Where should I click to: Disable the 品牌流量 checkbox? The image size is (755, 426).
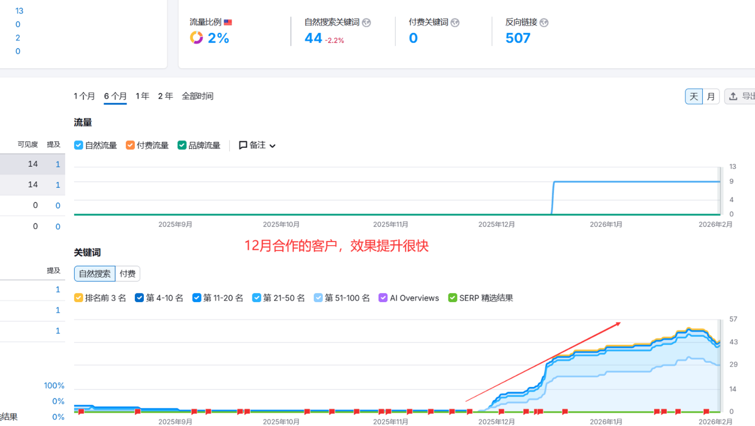[x=182, y=145]
